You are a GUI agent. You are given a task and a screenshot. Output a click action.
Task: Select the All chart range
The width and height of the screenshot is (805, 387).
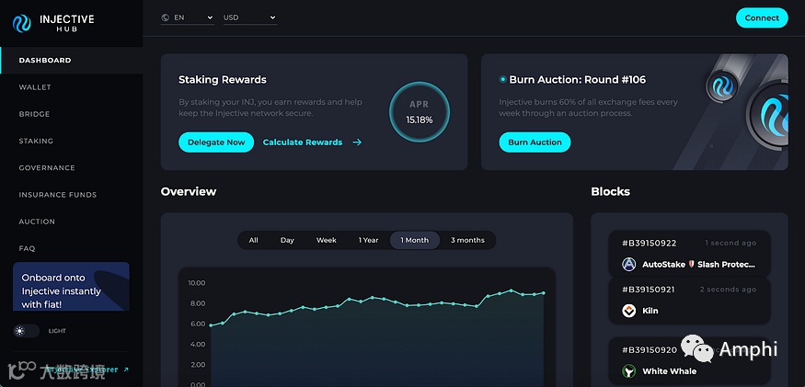click(254, 240)
